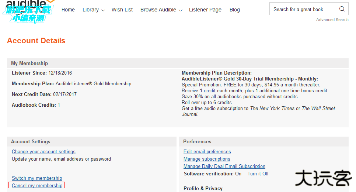Click Cancel my membership link
The width and height of the screenshot is (356, 192).
click(x=37, y=186)
